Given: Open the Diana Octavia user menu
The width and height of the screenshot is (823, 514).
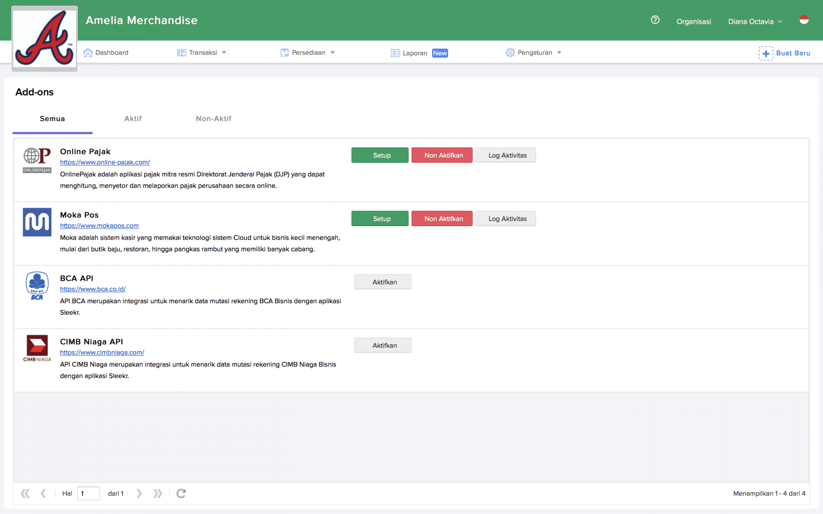Looking at the screenshot, I should tap(755, 21).
